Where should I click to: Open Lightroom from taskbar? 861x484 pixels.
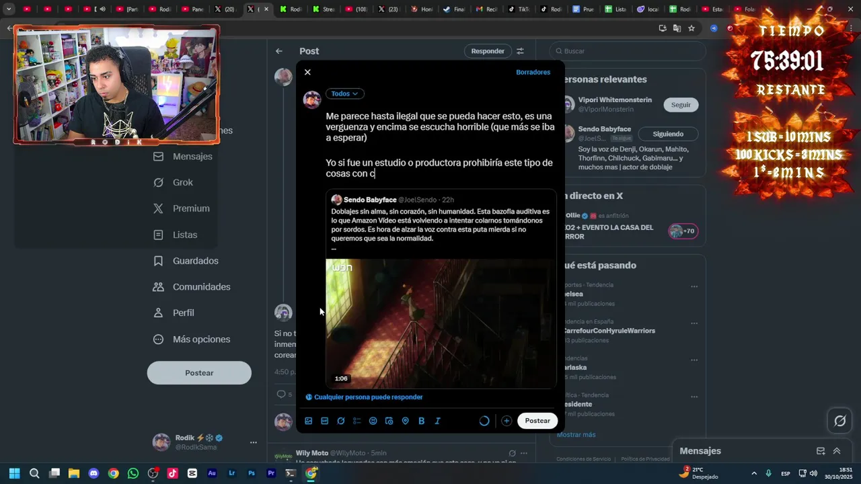[x=232, y=473]
